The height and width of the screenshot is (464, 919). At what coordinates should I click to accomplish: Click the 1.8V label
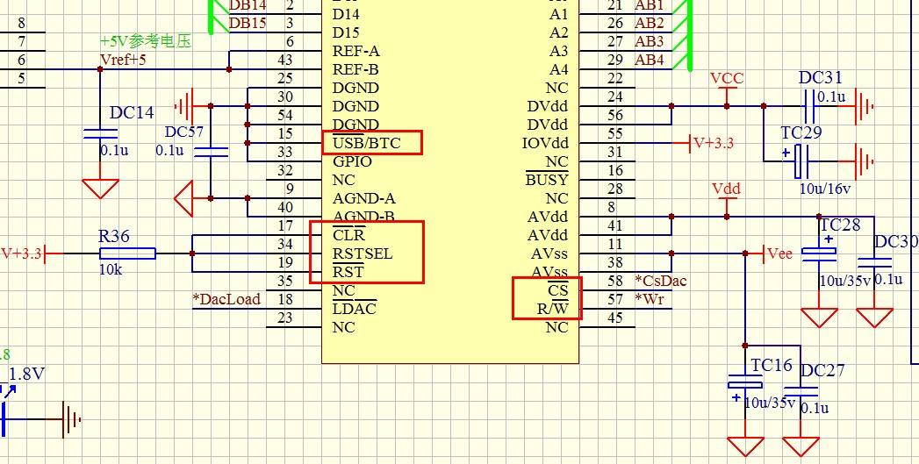(x=27, y=374)
